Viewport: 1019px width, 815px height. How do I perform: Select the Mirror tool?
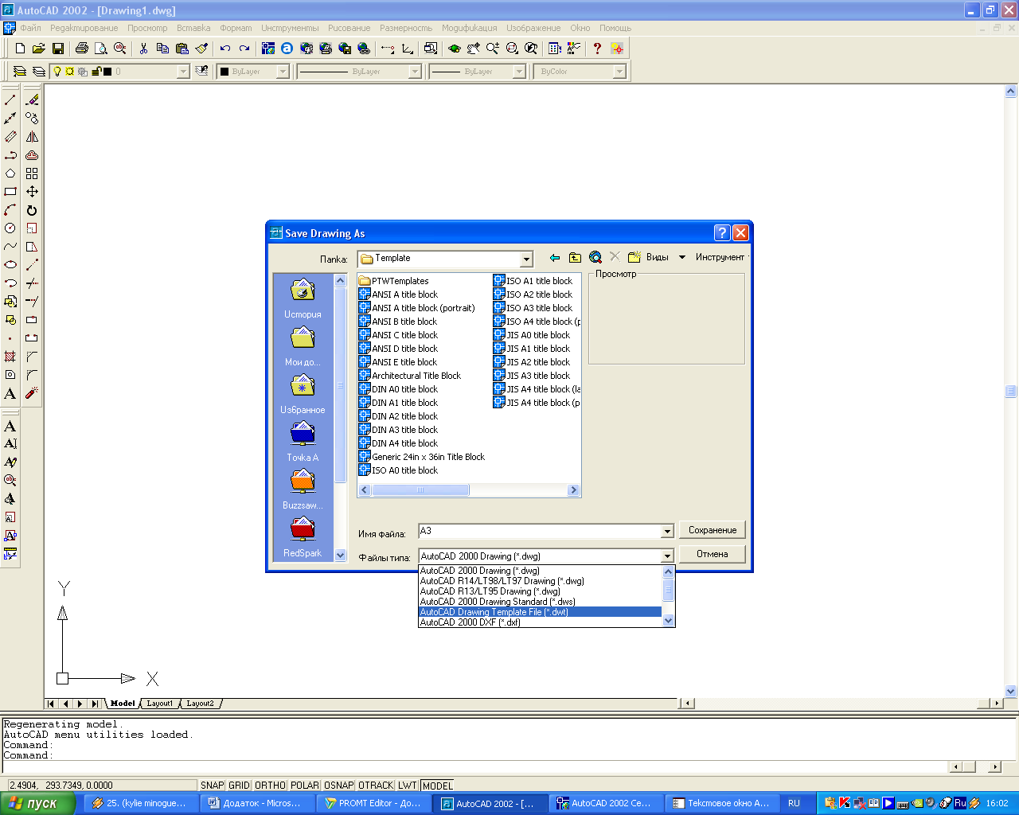point(32,137)
